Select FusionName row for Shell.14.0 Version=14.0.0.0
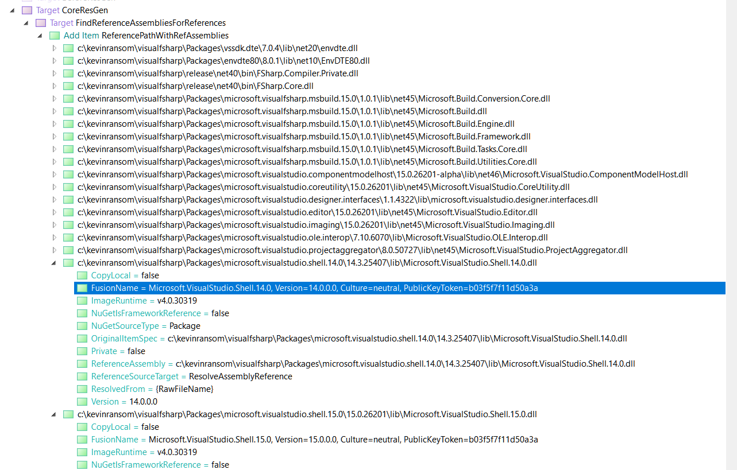This screenshot has height=470, width=737. click(x=399, y=288)
